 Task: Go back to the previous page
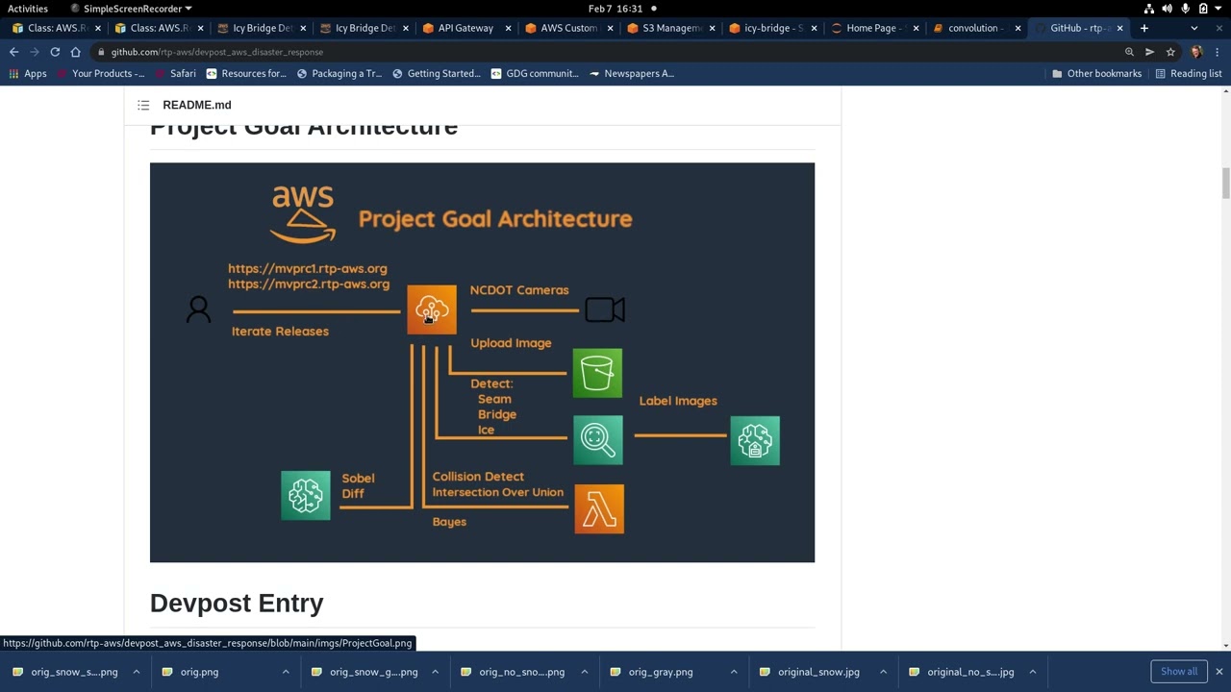click(13, 52)
